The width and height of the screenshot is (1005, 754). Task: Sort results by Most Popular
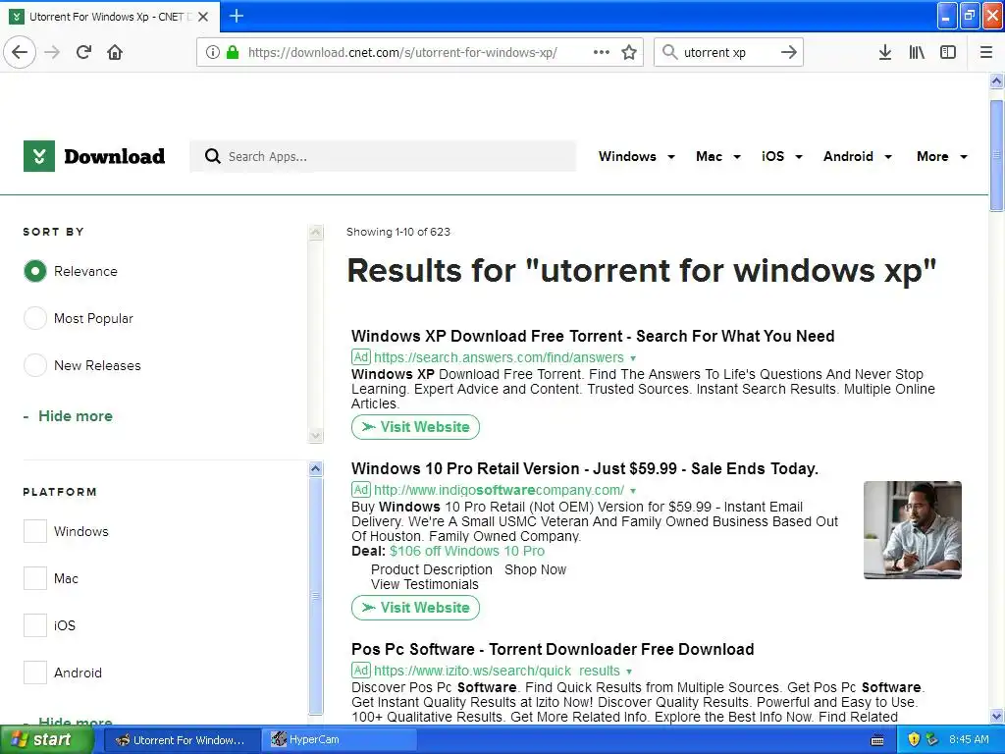point(35,318)
